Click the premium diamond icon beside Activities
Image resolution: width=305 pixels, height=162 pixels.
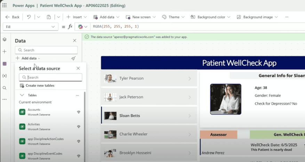point(79,127)
